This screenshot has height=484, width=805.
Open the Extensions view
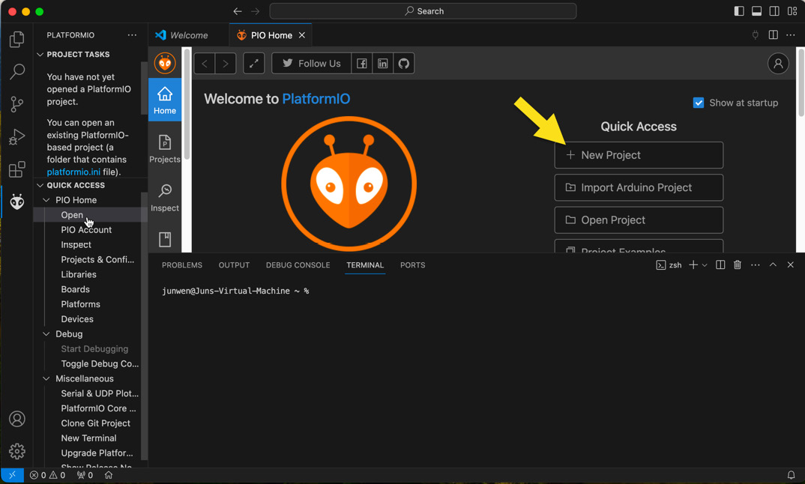coord(17,169)
